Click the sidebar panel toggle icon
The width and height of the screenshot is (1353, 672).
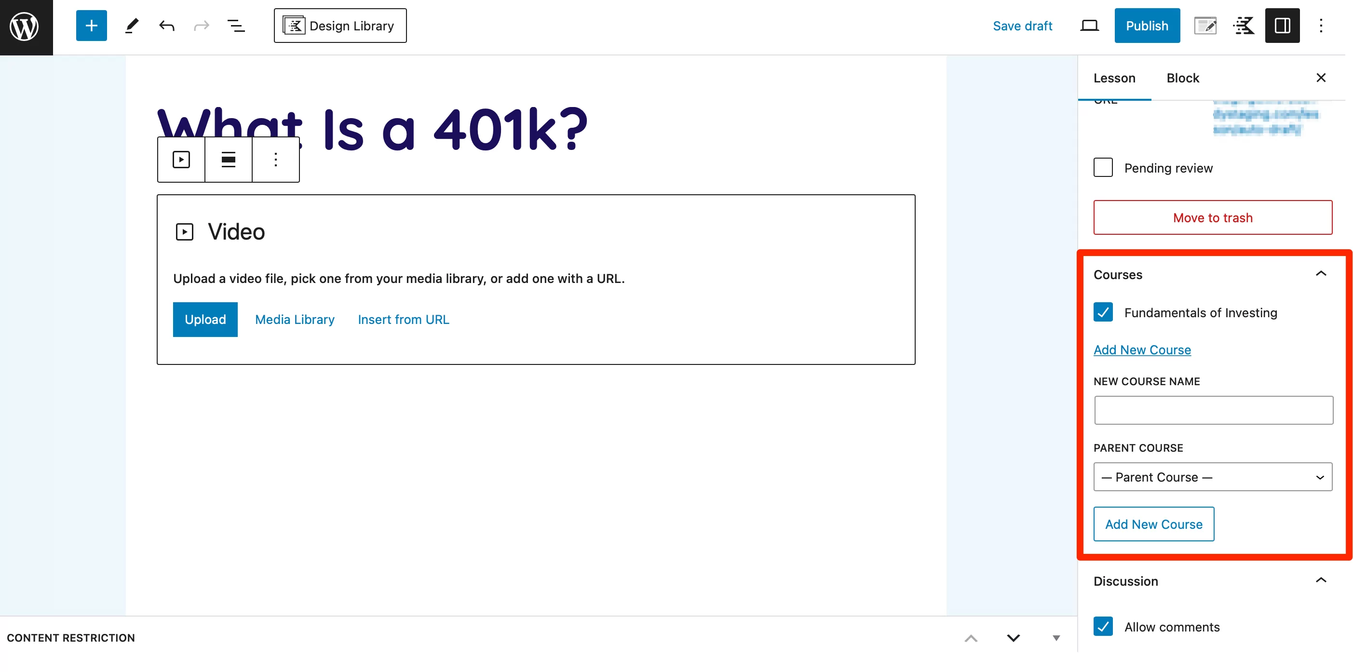(1281, 25)
